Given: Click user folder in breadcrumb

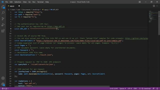Looking at the screenshot, I should coord(19,9).
